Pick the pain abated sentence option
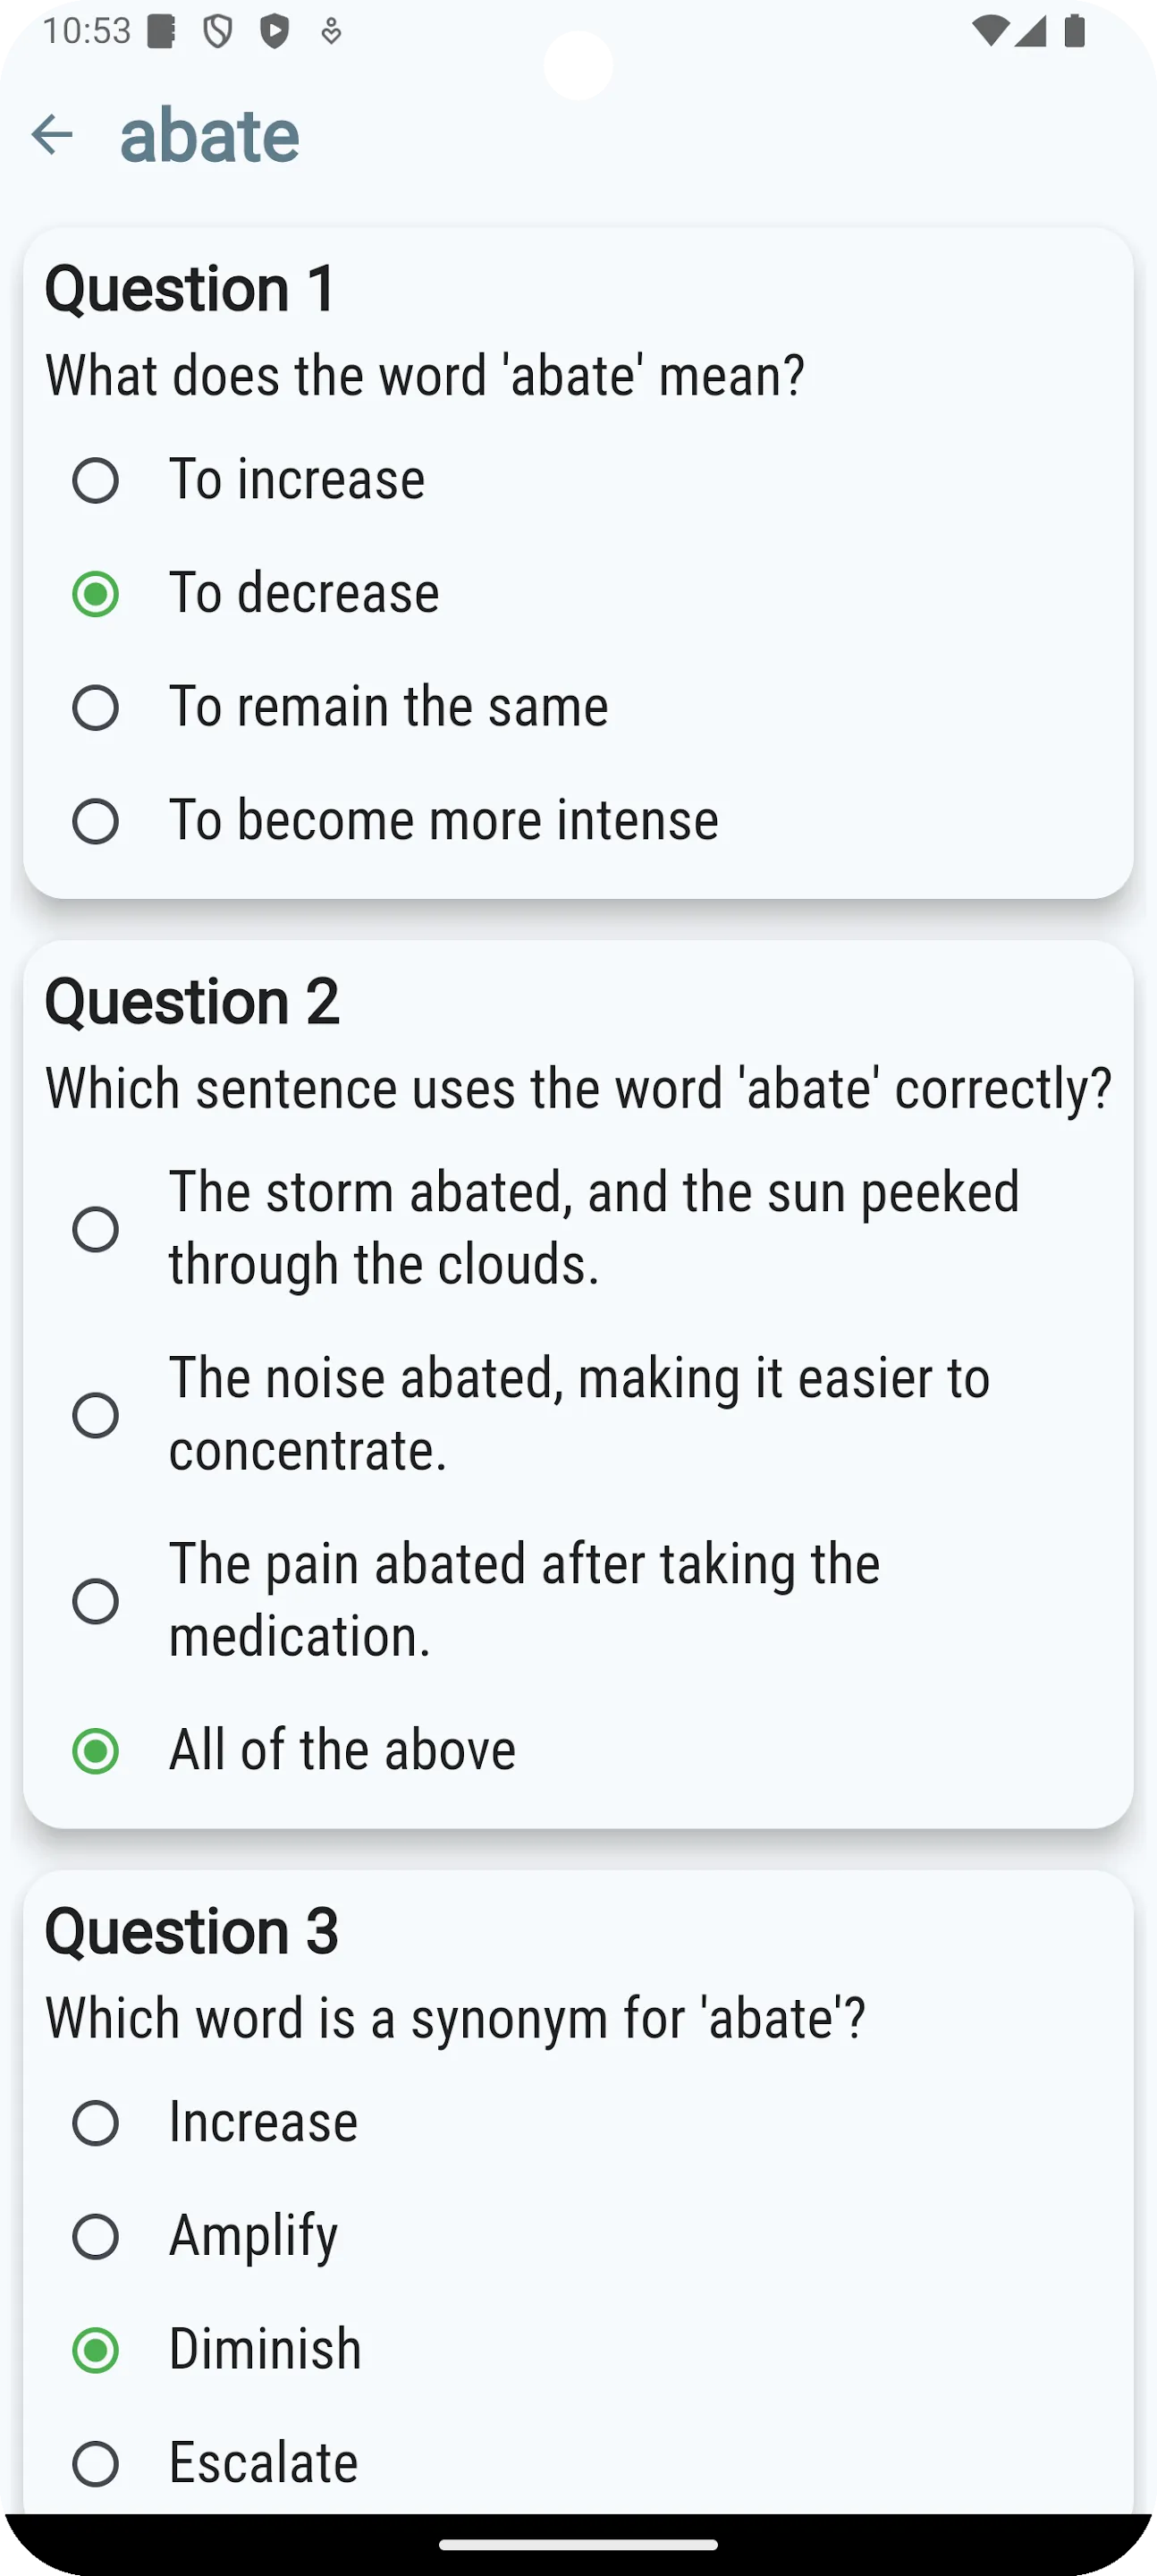The image size is (1157, 2576). point(578,1601)
